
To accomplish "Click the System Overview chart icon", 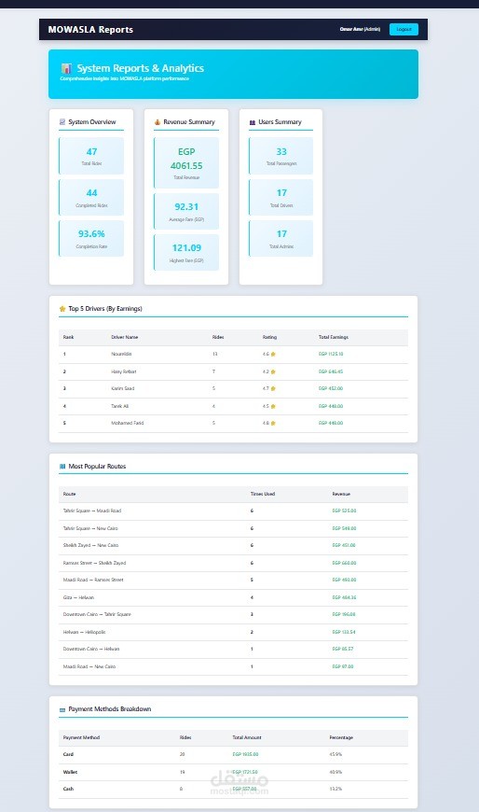I will coord(62,122).
